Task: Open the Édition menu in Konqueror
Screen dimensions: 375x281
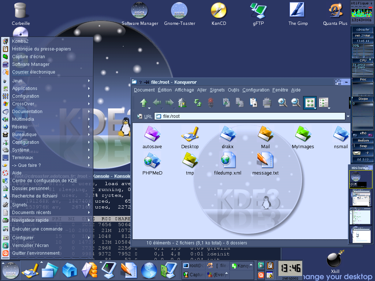Action: pos(164,90)
